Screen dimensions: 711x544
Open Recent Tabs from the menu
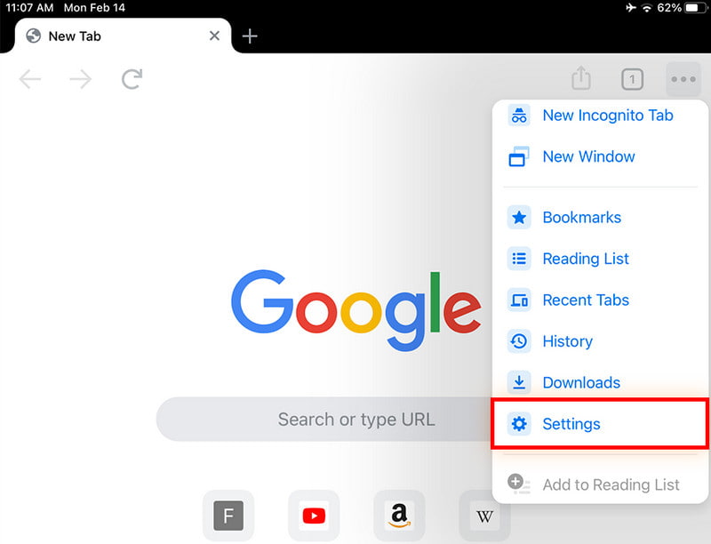click(x=600, y=300)
